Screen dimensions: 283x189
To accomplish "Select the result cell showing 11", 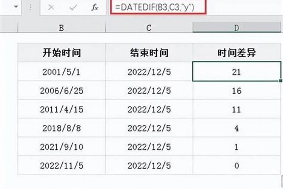I will tap(237, 109).
